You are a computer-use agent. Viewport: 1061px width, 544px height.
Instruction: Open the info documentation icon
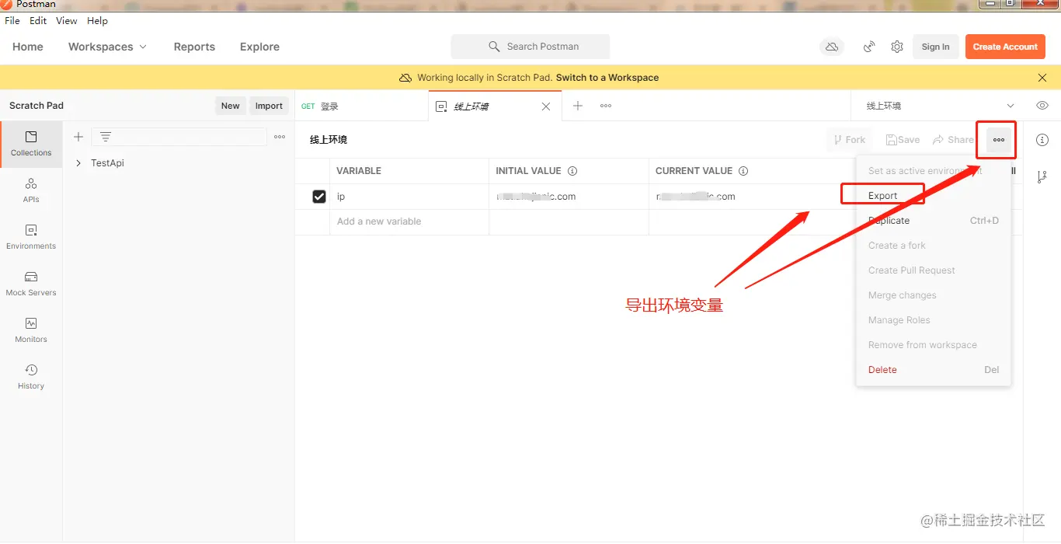click(1042, 140)
